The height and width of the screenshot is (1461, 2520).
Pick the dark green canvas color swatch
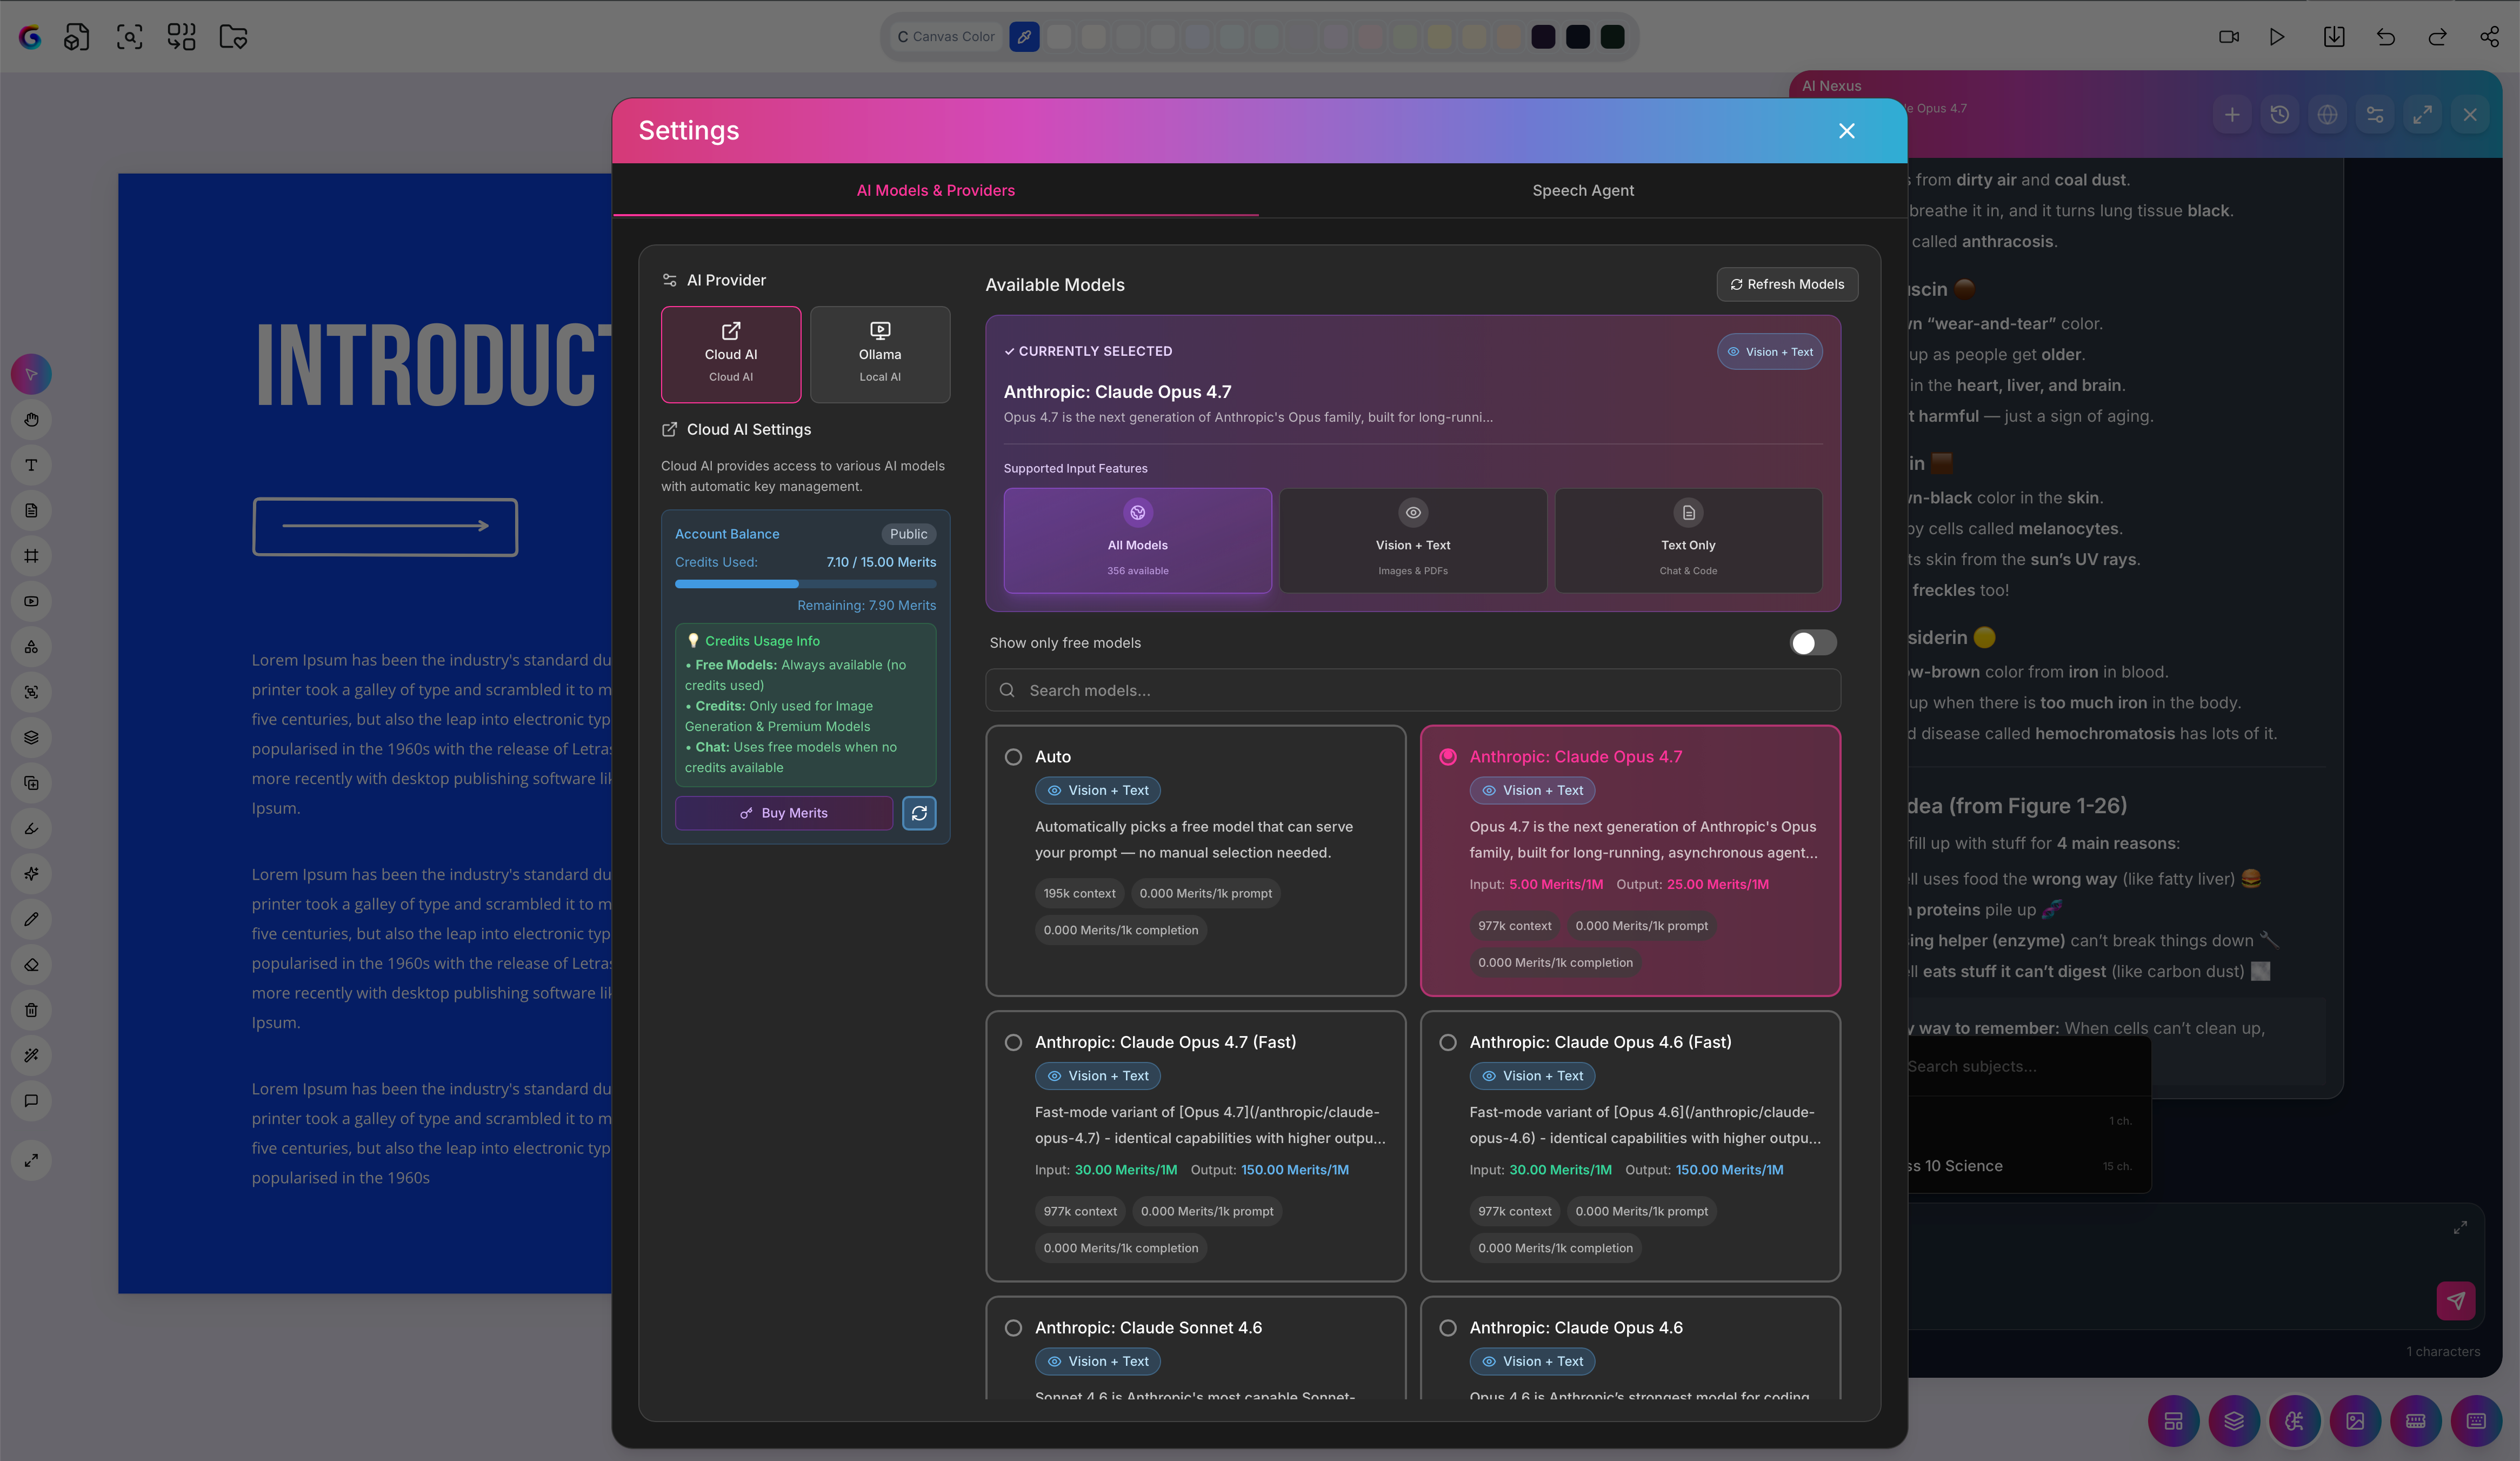[1612, 37]
